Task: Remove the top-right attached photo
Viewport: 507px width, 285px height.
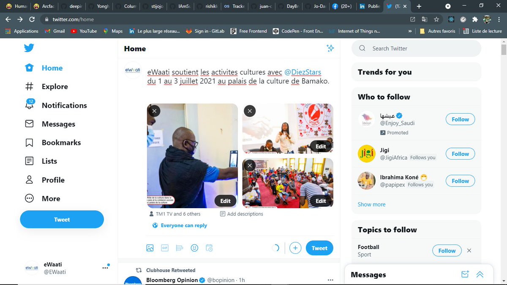Action: 250,111
